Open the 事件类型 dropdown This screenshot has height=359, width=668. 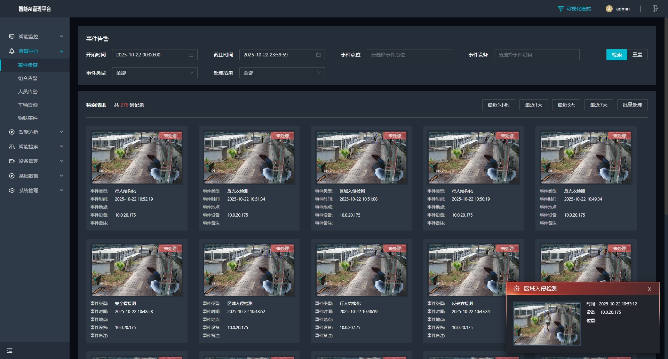click(x=155, y=73)
